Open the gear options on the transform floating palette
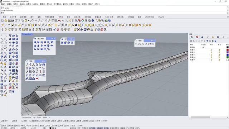The height and width of the screenshot is (129, 229). click(43, 61)
